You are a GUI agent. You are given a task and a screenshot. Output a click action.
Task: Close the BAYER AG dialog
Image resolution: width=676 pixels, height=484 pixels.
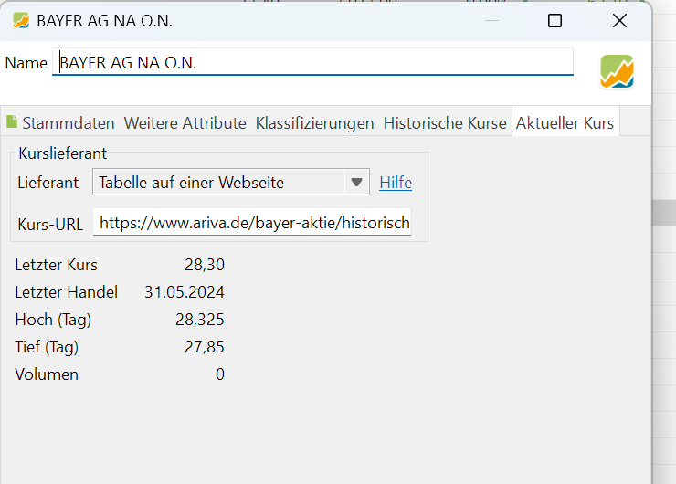click(619, 21)
